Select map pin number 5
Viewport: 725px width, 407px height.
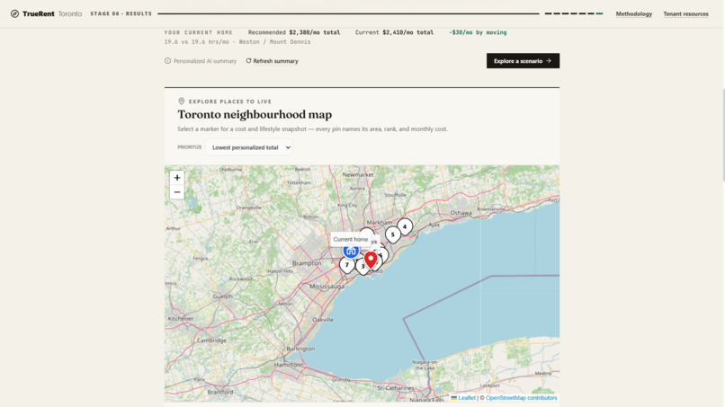coord(392,234)
